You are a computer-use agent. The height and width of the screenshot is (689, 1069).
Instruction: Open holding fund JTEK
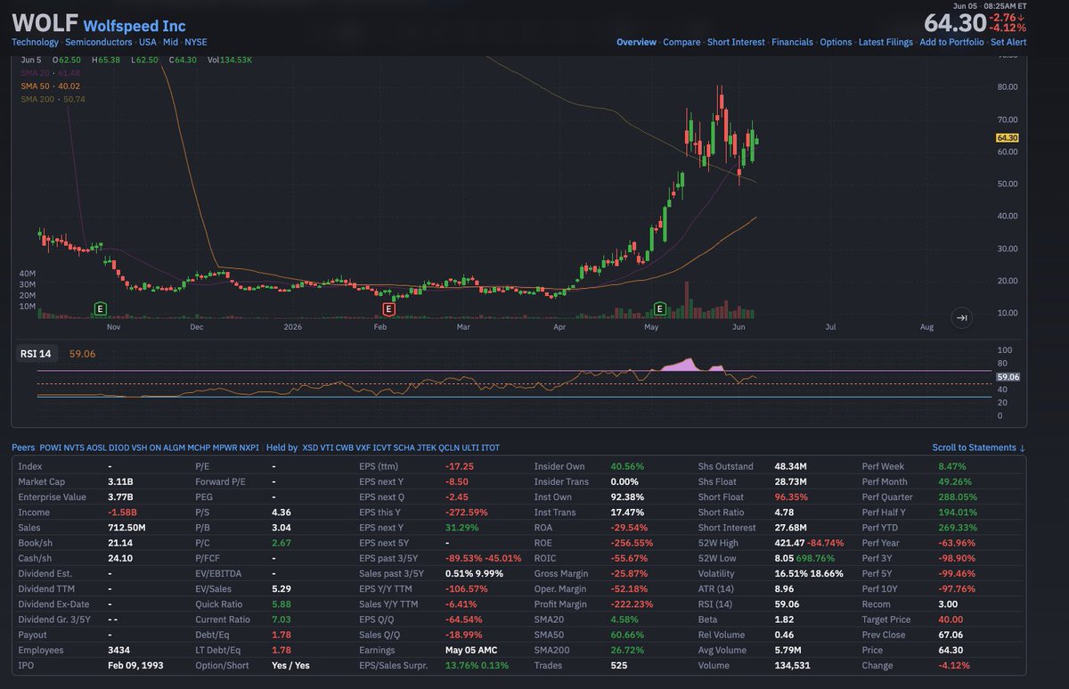[x=428, y=447]
